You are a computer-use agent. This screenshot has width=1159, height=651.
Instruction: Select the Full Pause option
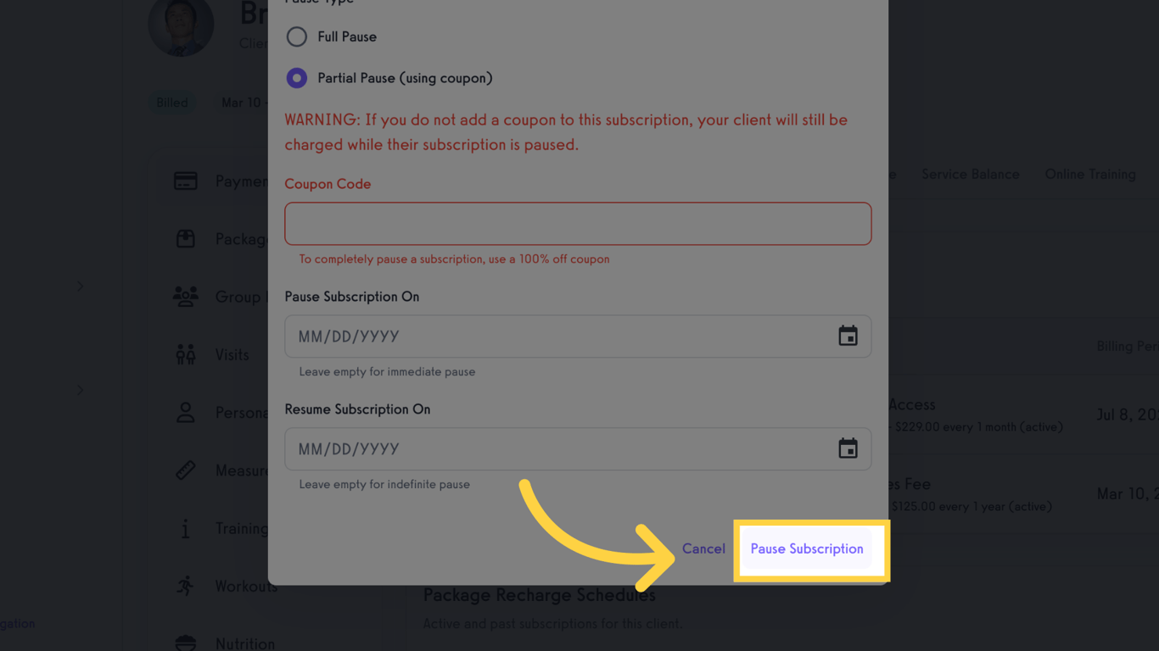[296, 36]
